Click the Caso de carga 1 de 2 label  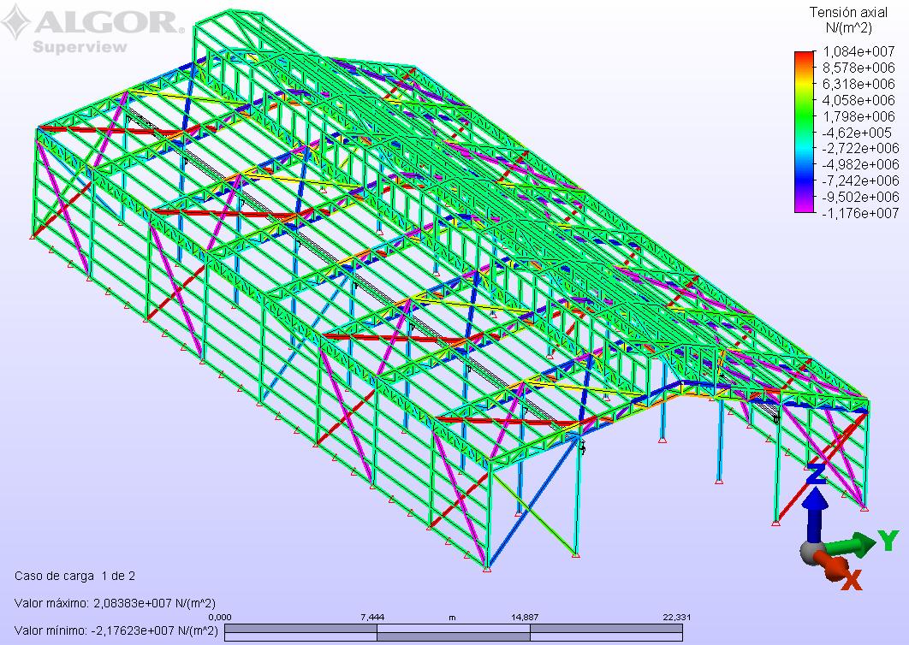pyautogui.click(x=75, y=576)
